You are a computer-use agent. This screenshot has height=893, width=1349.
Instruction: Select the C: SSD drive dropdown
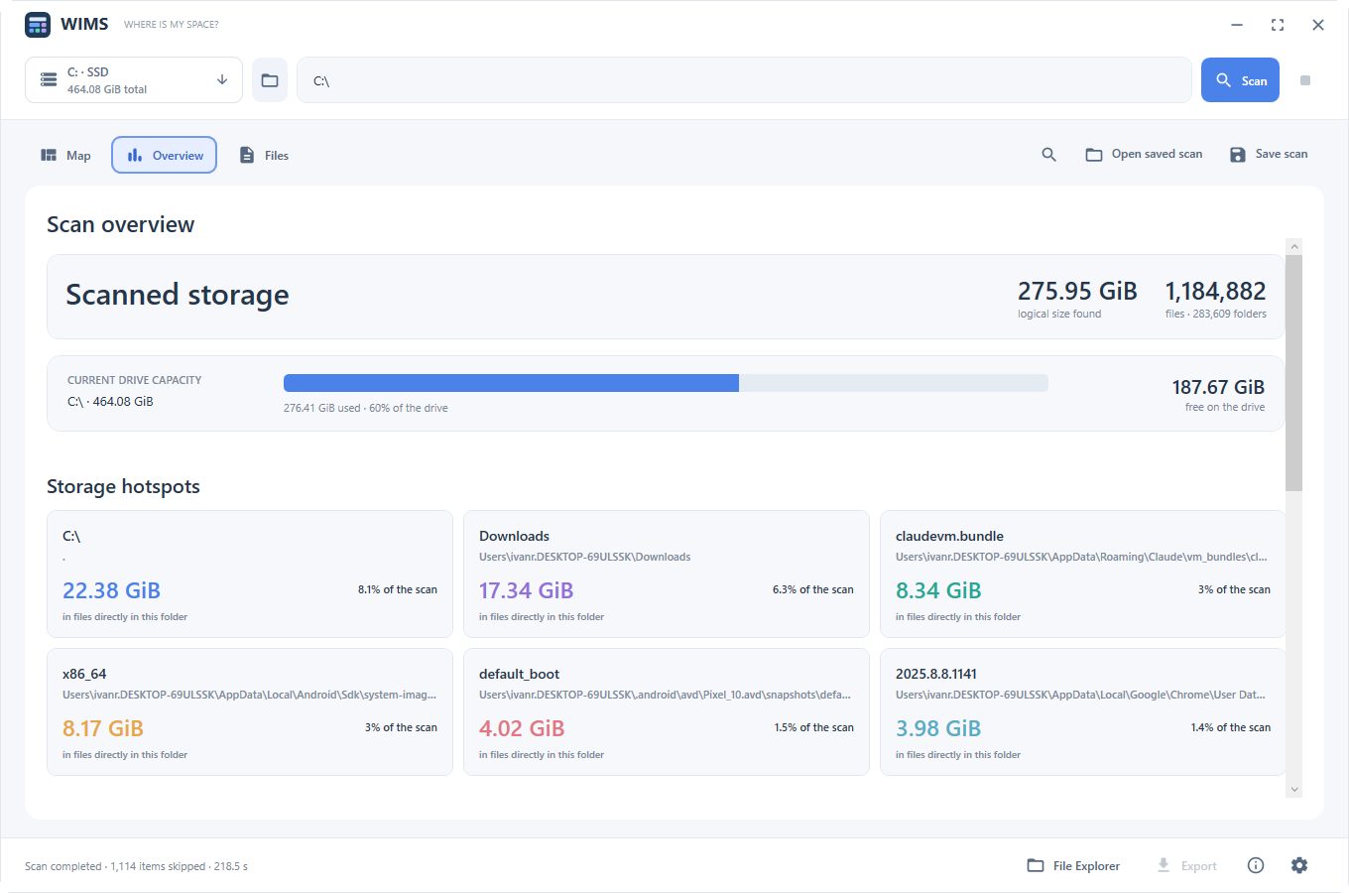pyautogui.click(x=134, y=80)
